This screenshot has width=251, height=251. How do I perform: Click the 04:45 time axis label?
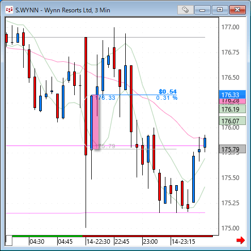(x=65, y=242)
